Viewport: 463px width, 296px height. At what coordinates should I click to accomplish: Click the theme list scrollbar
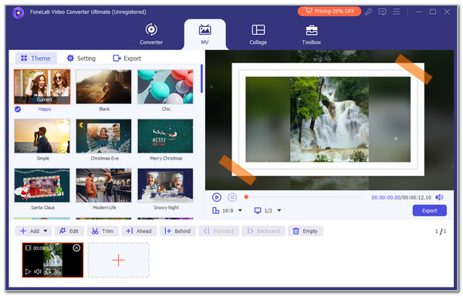pyautogui.click(x=201, y=79)
